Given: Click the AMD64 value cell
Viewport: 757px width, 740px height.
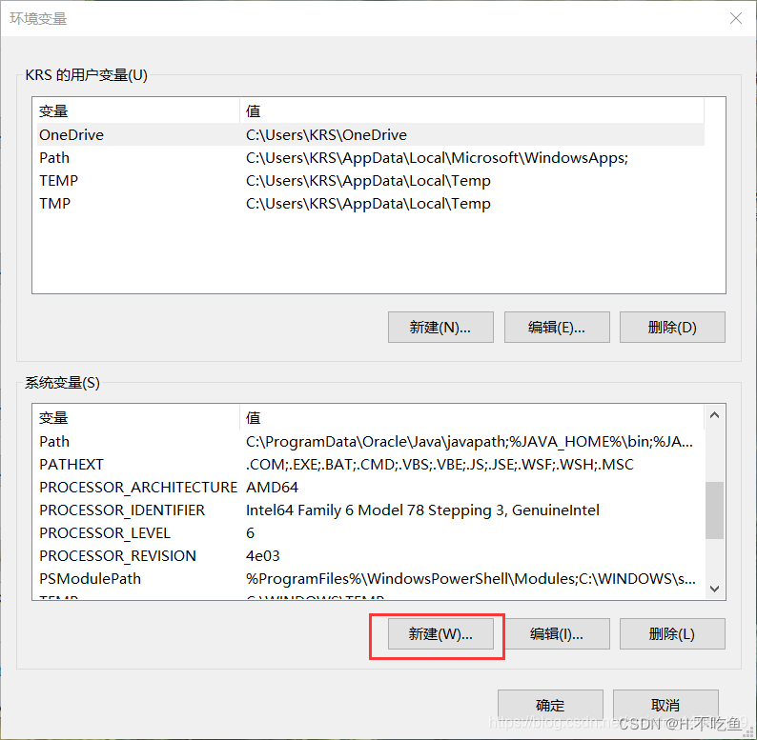Looking at the screenshot, I should point(272,488).
